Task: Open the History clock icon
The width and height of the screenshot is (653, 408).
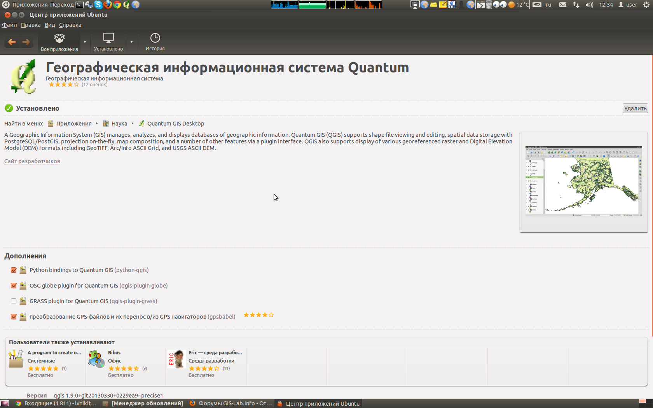Action: tap(155, 38)
